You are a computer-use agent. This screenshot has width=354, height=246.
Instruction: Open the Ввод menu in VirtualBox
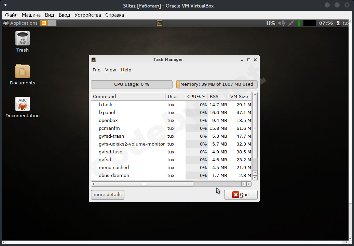coord(64,15)
